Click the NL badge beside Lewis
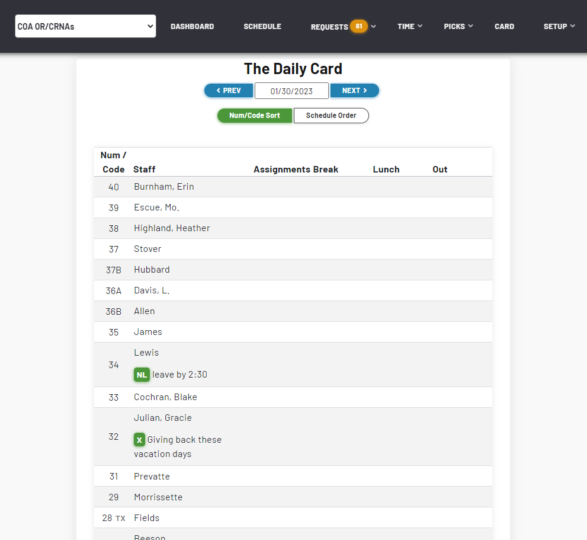 [142, 375]
